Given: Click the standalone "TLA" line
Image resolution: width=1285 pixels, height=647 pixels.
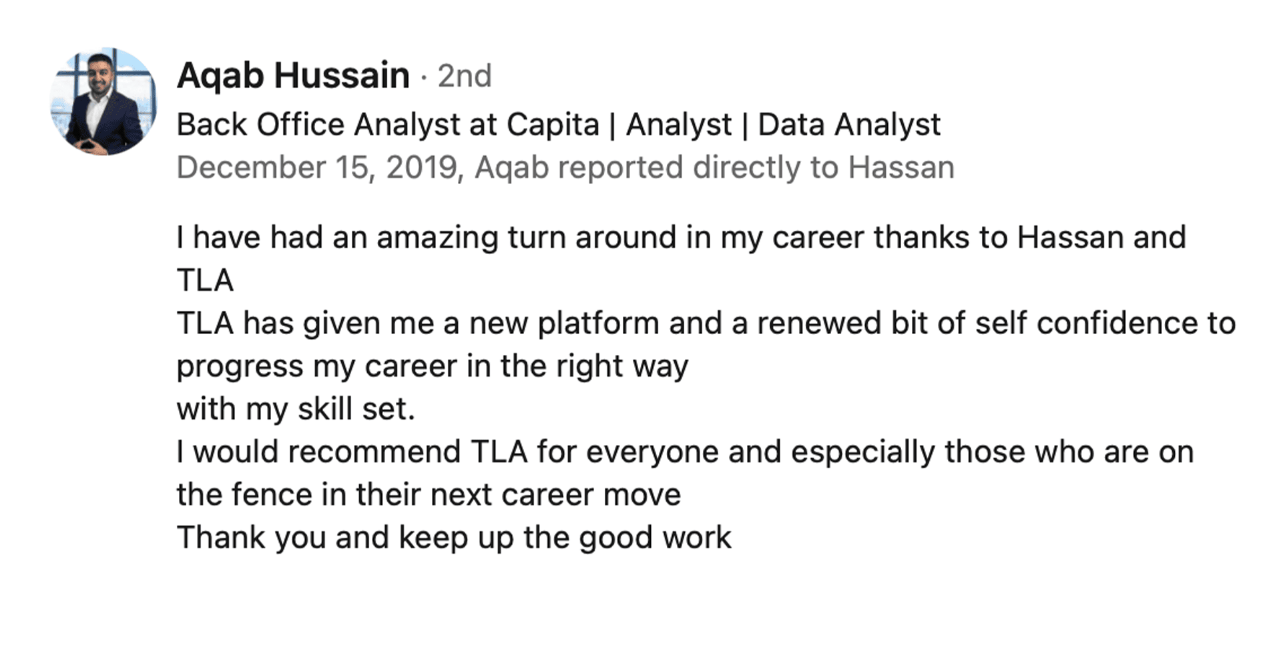Looking at the screenshot, I should click(x=205, y=281).
